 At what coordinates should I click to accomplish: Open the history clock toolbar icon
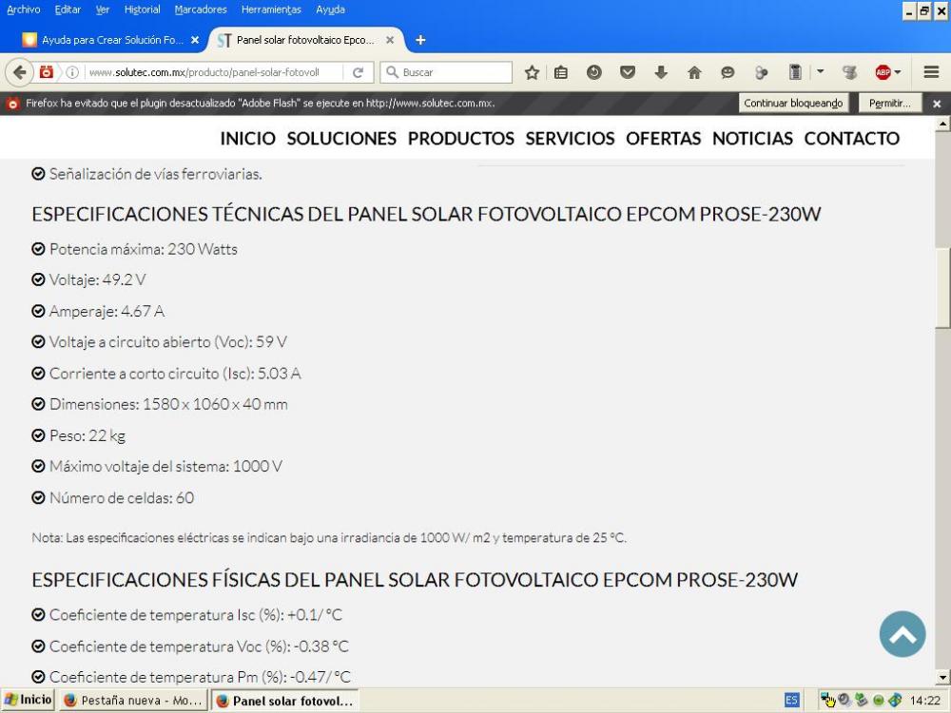tap(594, 72)
